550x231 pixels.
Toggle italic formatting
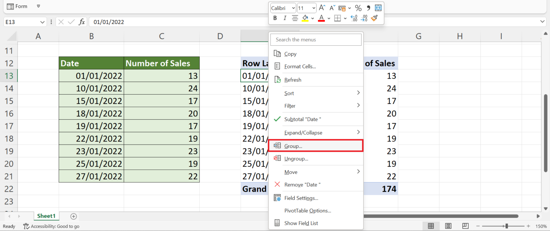[285, 18]
